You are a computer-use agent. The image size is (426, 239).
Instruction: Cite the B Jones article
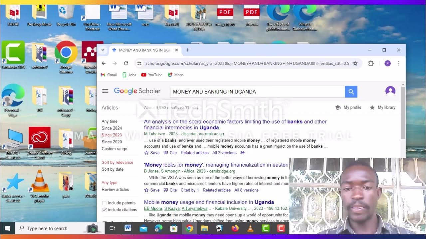(170, 190)
